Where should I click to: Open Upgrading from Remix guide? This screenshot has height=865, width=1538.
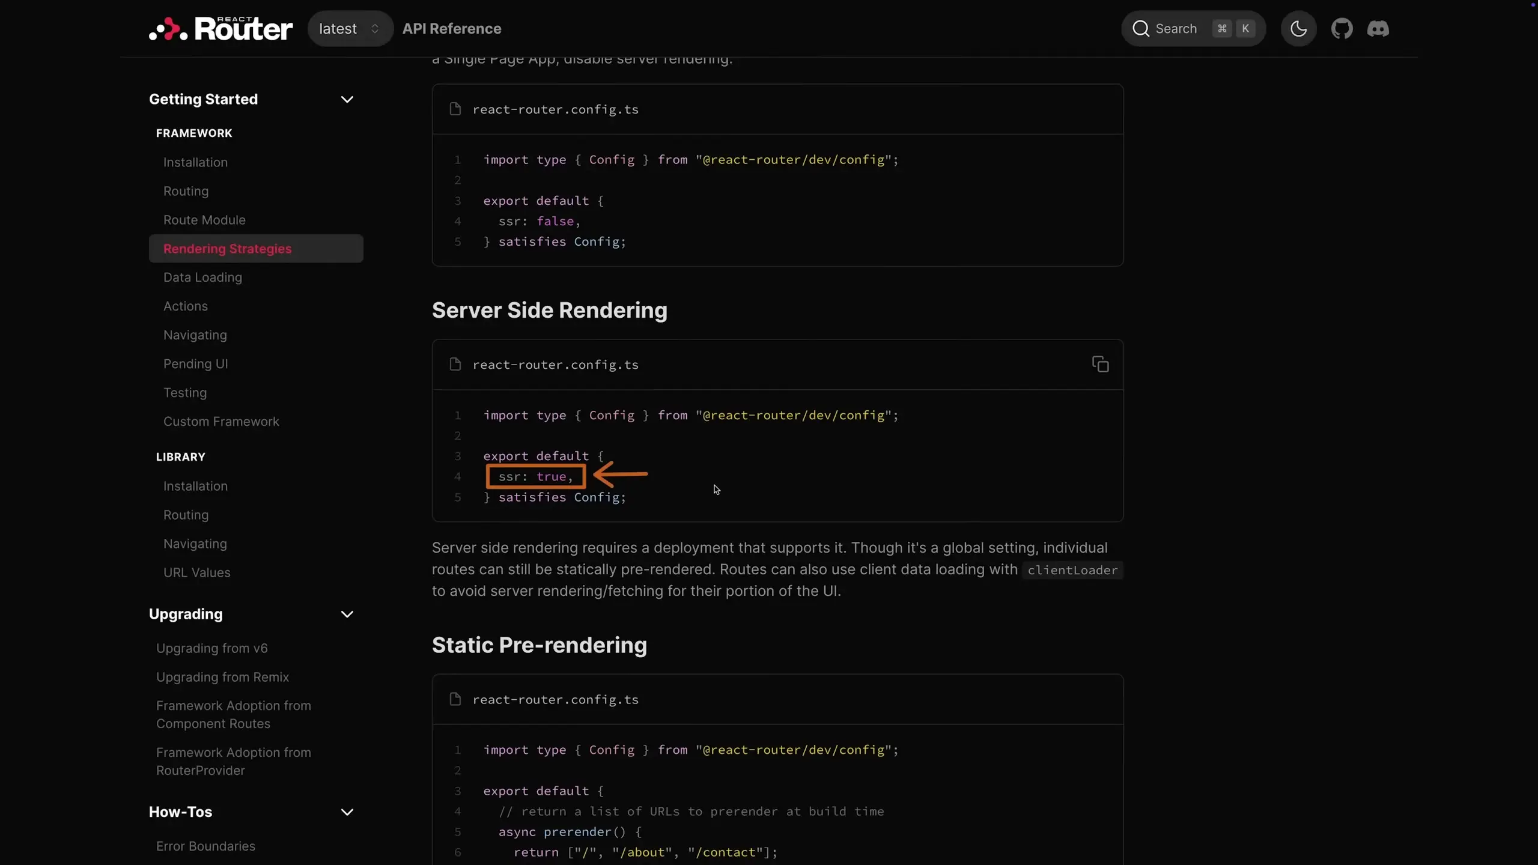coord(222,677)
